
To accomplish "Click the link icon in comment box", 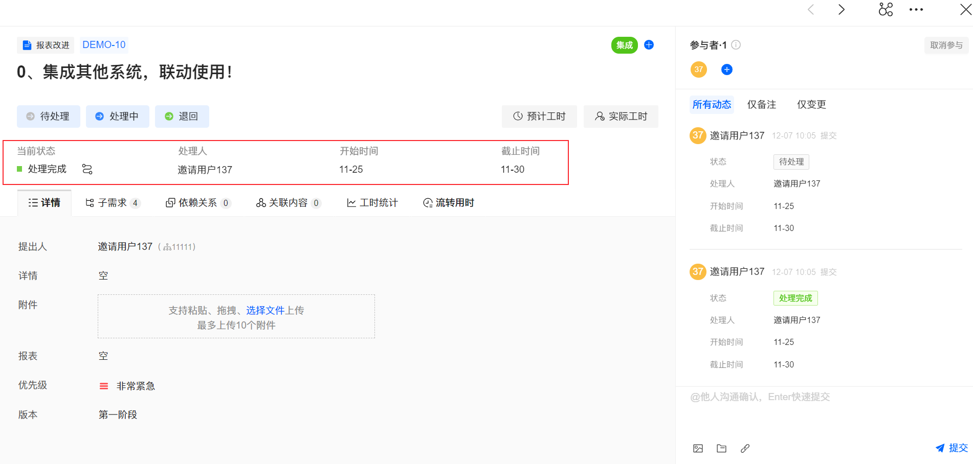I will click(745, 449).
